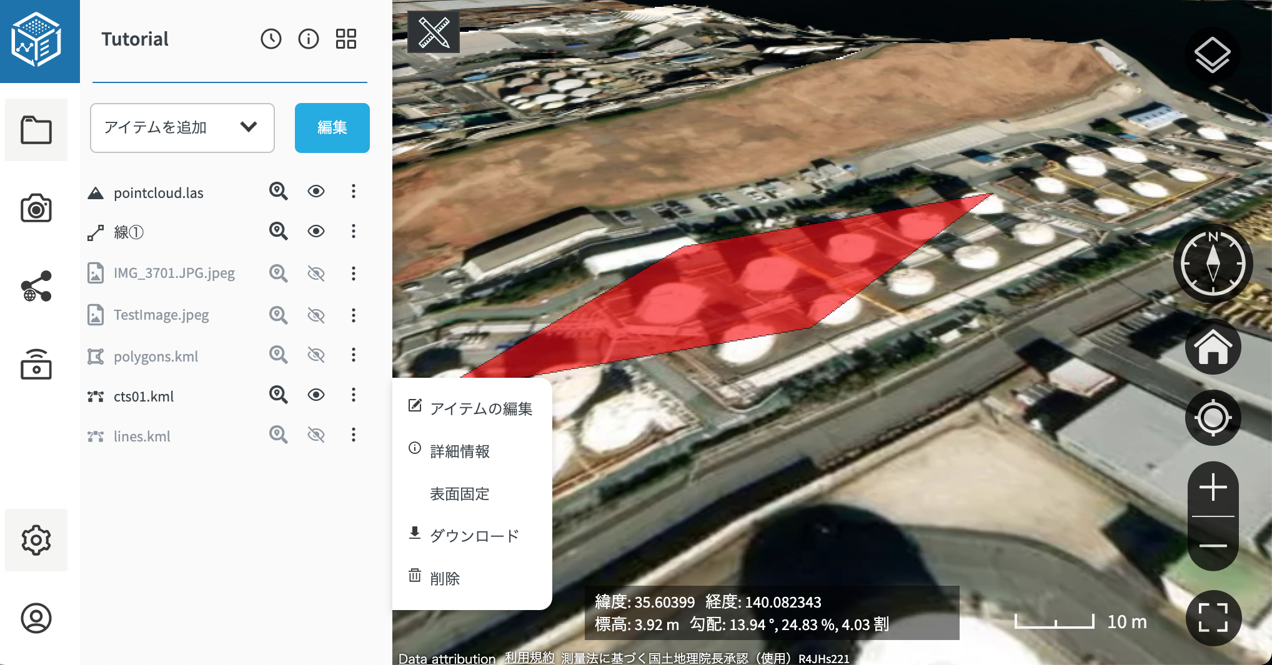Open project history clock icon
The width and height of the screenshot is (1272, 665).
click(271, 39)
